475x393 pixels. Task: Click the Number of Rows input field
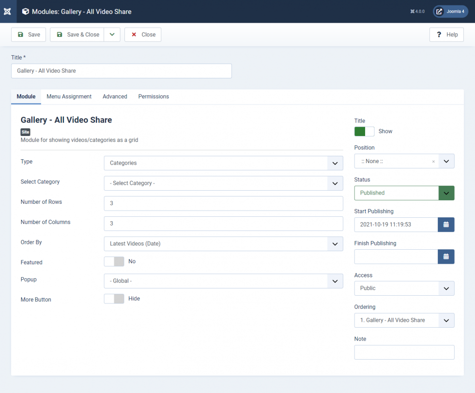tap(223, 203)
